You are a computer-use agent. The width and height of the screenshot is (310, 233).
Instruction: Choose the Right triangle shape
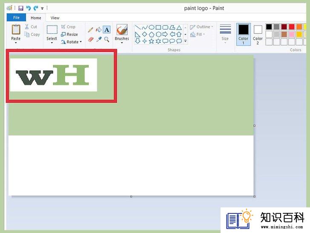138,35
